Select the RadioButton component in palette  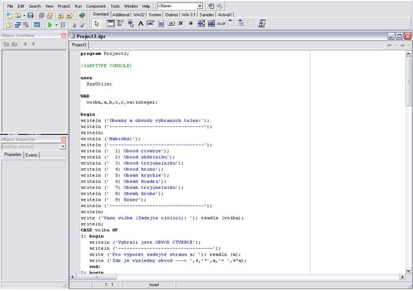coord(191,24)
